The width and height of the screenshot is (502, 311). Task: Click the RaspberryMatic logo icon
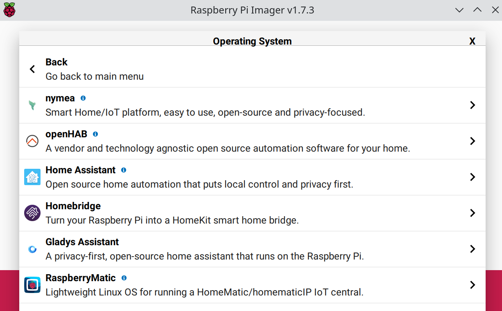click(x=32, y=285)
